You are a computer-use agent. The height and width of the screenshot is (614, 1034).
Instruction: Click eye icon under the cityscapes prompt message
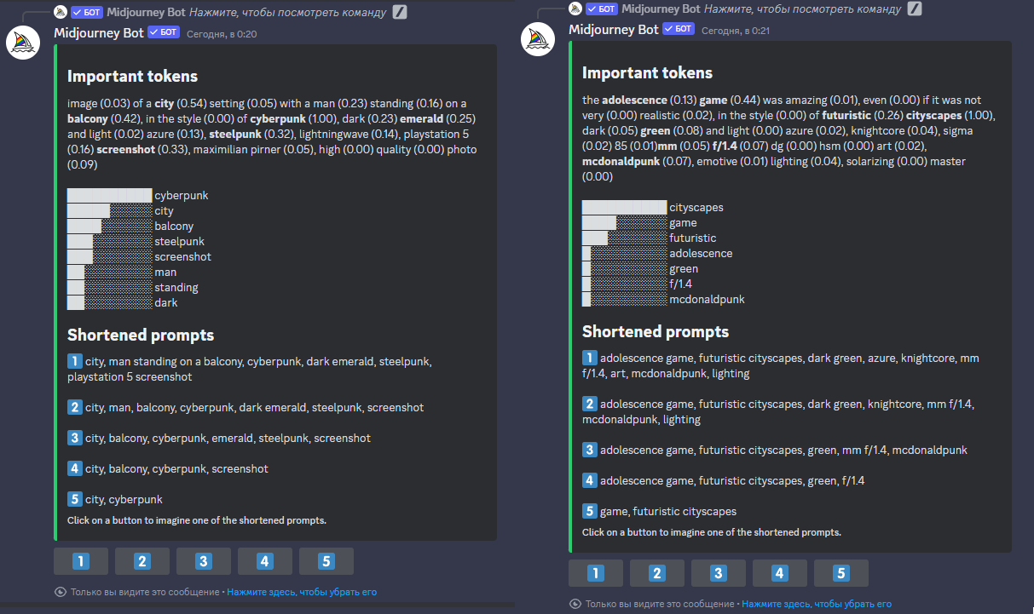click(575, 604)
